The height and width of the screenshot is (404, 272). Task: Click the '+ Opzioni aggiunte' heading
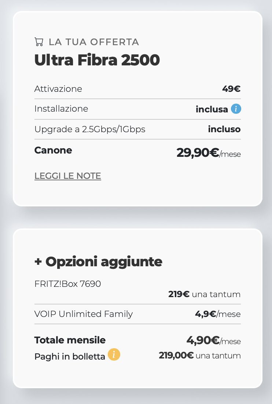click(98, 262)
